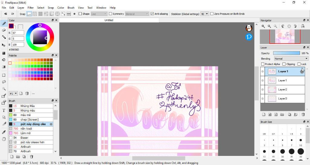The width and height of the screenshot is (310, 165).
Task: Delete the brush with Brush panel trash
Action: coord(31,157)
